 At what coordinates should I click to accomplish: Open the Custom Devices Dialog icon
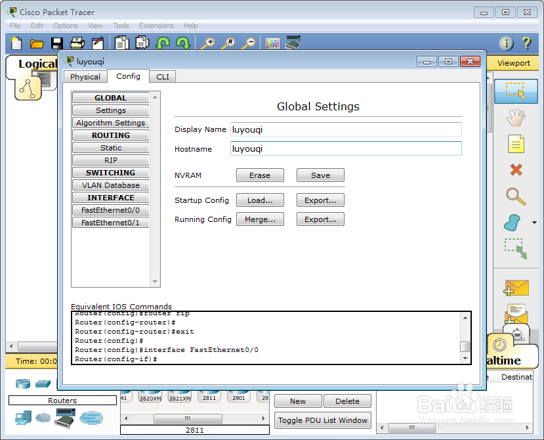(293, 43)
